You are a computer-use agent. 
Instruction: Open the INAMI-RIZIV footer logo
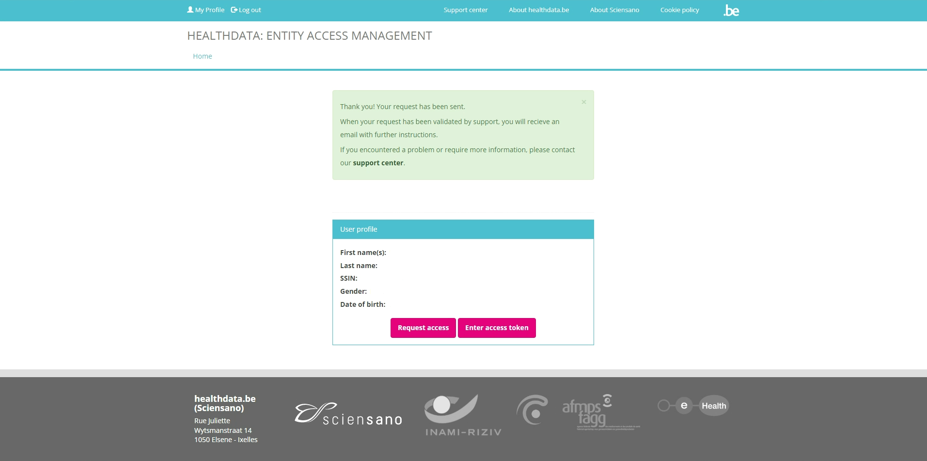pyautogui.click(x=463, y=415)
